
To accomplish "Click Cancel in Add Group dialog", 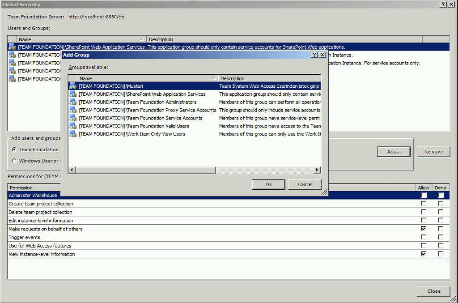I will (305, 184).
